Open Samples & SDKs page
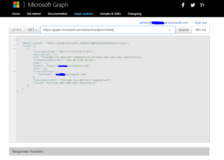Viewport: 224px width, 160px height. 110,14
